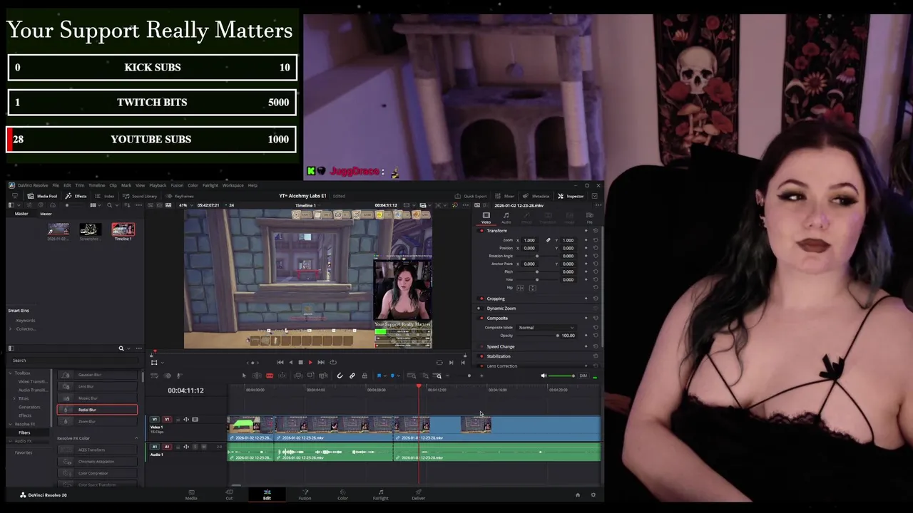This screenshot has width=913, height=513.
Task: Expand the Audio FX tree item
Action: point(11,441)
